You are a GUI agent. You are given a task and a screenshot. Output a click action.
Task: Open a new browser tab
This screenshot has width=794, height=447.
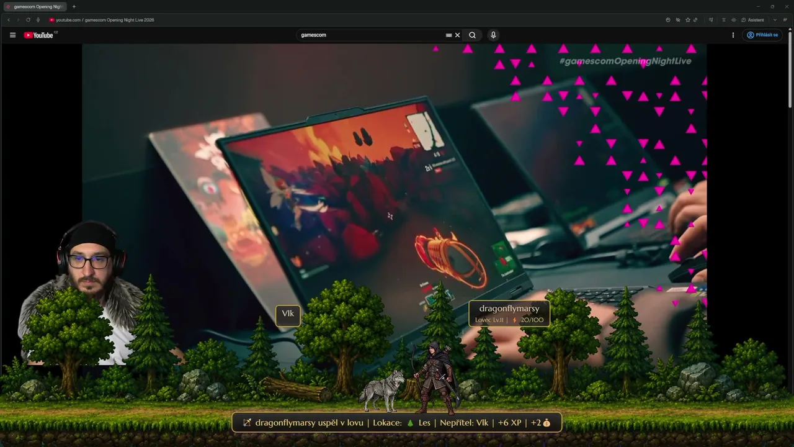74,6
